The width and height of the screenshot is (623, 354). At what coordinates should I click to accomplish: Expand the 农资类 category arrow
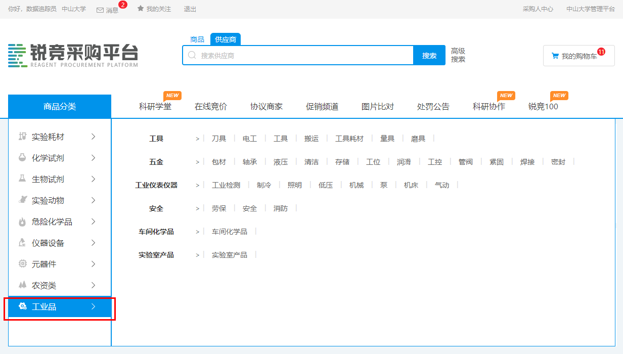pyautogui.click(x=93, y=285)
